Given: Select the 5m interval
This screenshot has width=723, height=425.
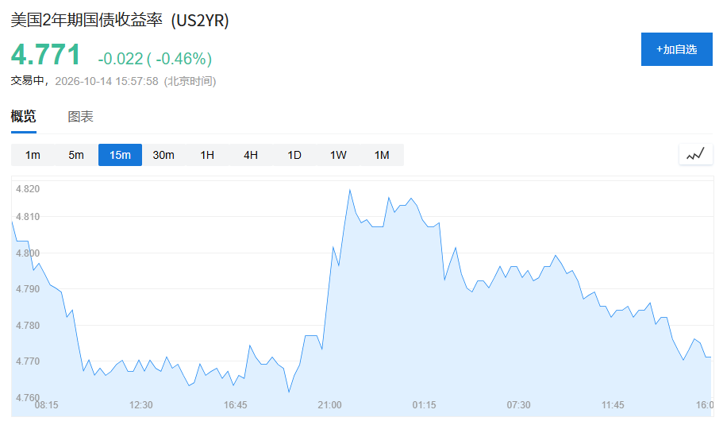Looking at the screenshot, I should tap(76, 155).
